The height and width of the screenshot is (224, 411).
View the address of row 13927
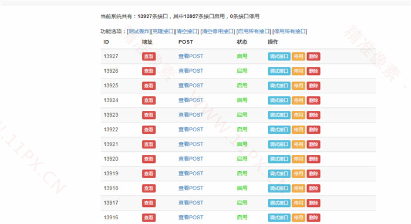point(149,56)
